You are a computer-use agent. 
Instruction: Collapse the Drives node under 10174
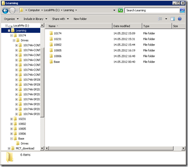pyautogui.click(x=14, y=40)
